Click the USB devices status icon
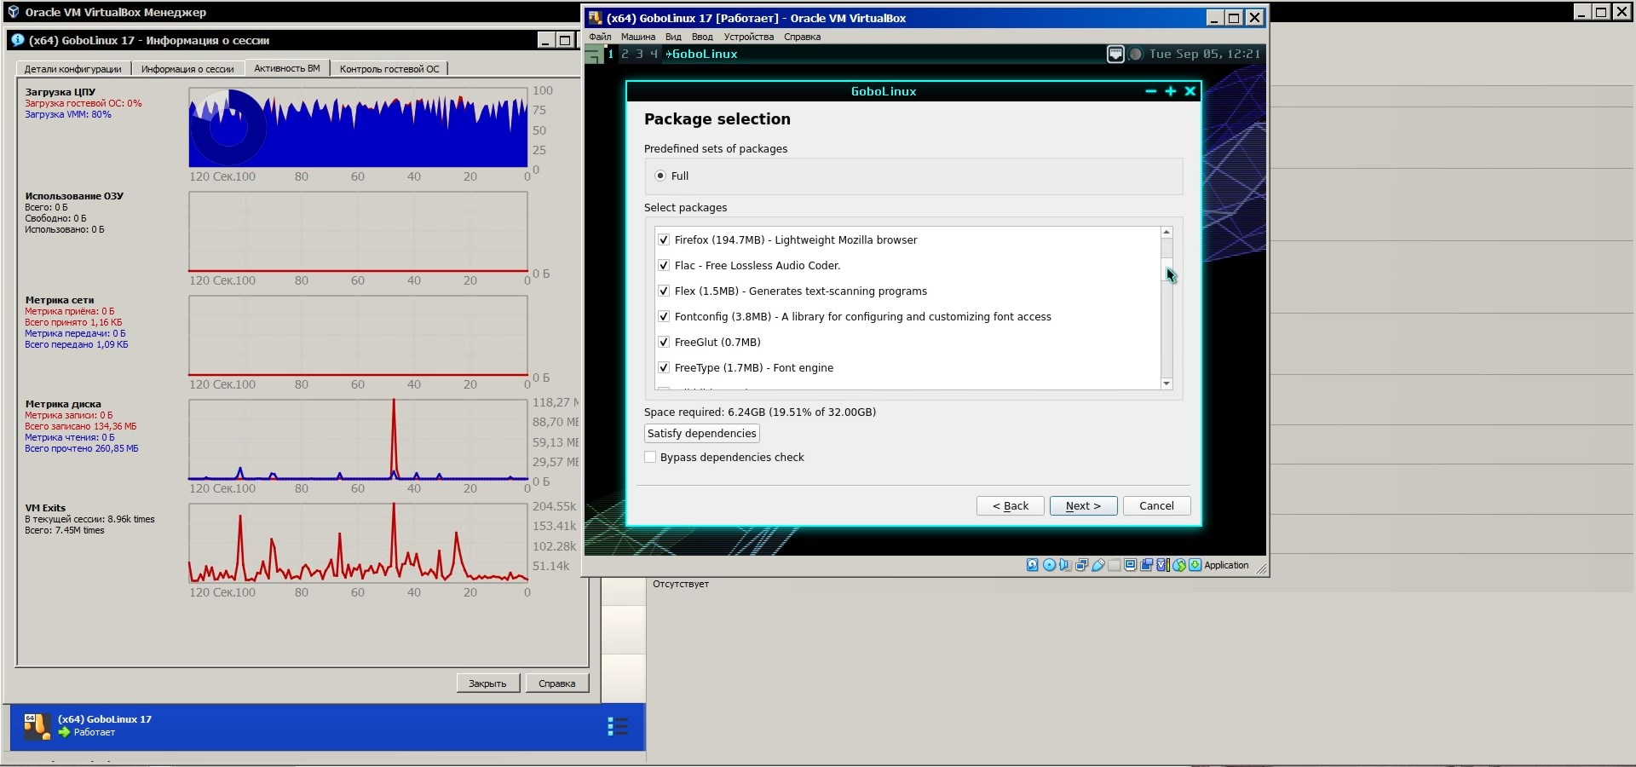Screen dimensions: 1636x767 click(x=1098, y=565)
